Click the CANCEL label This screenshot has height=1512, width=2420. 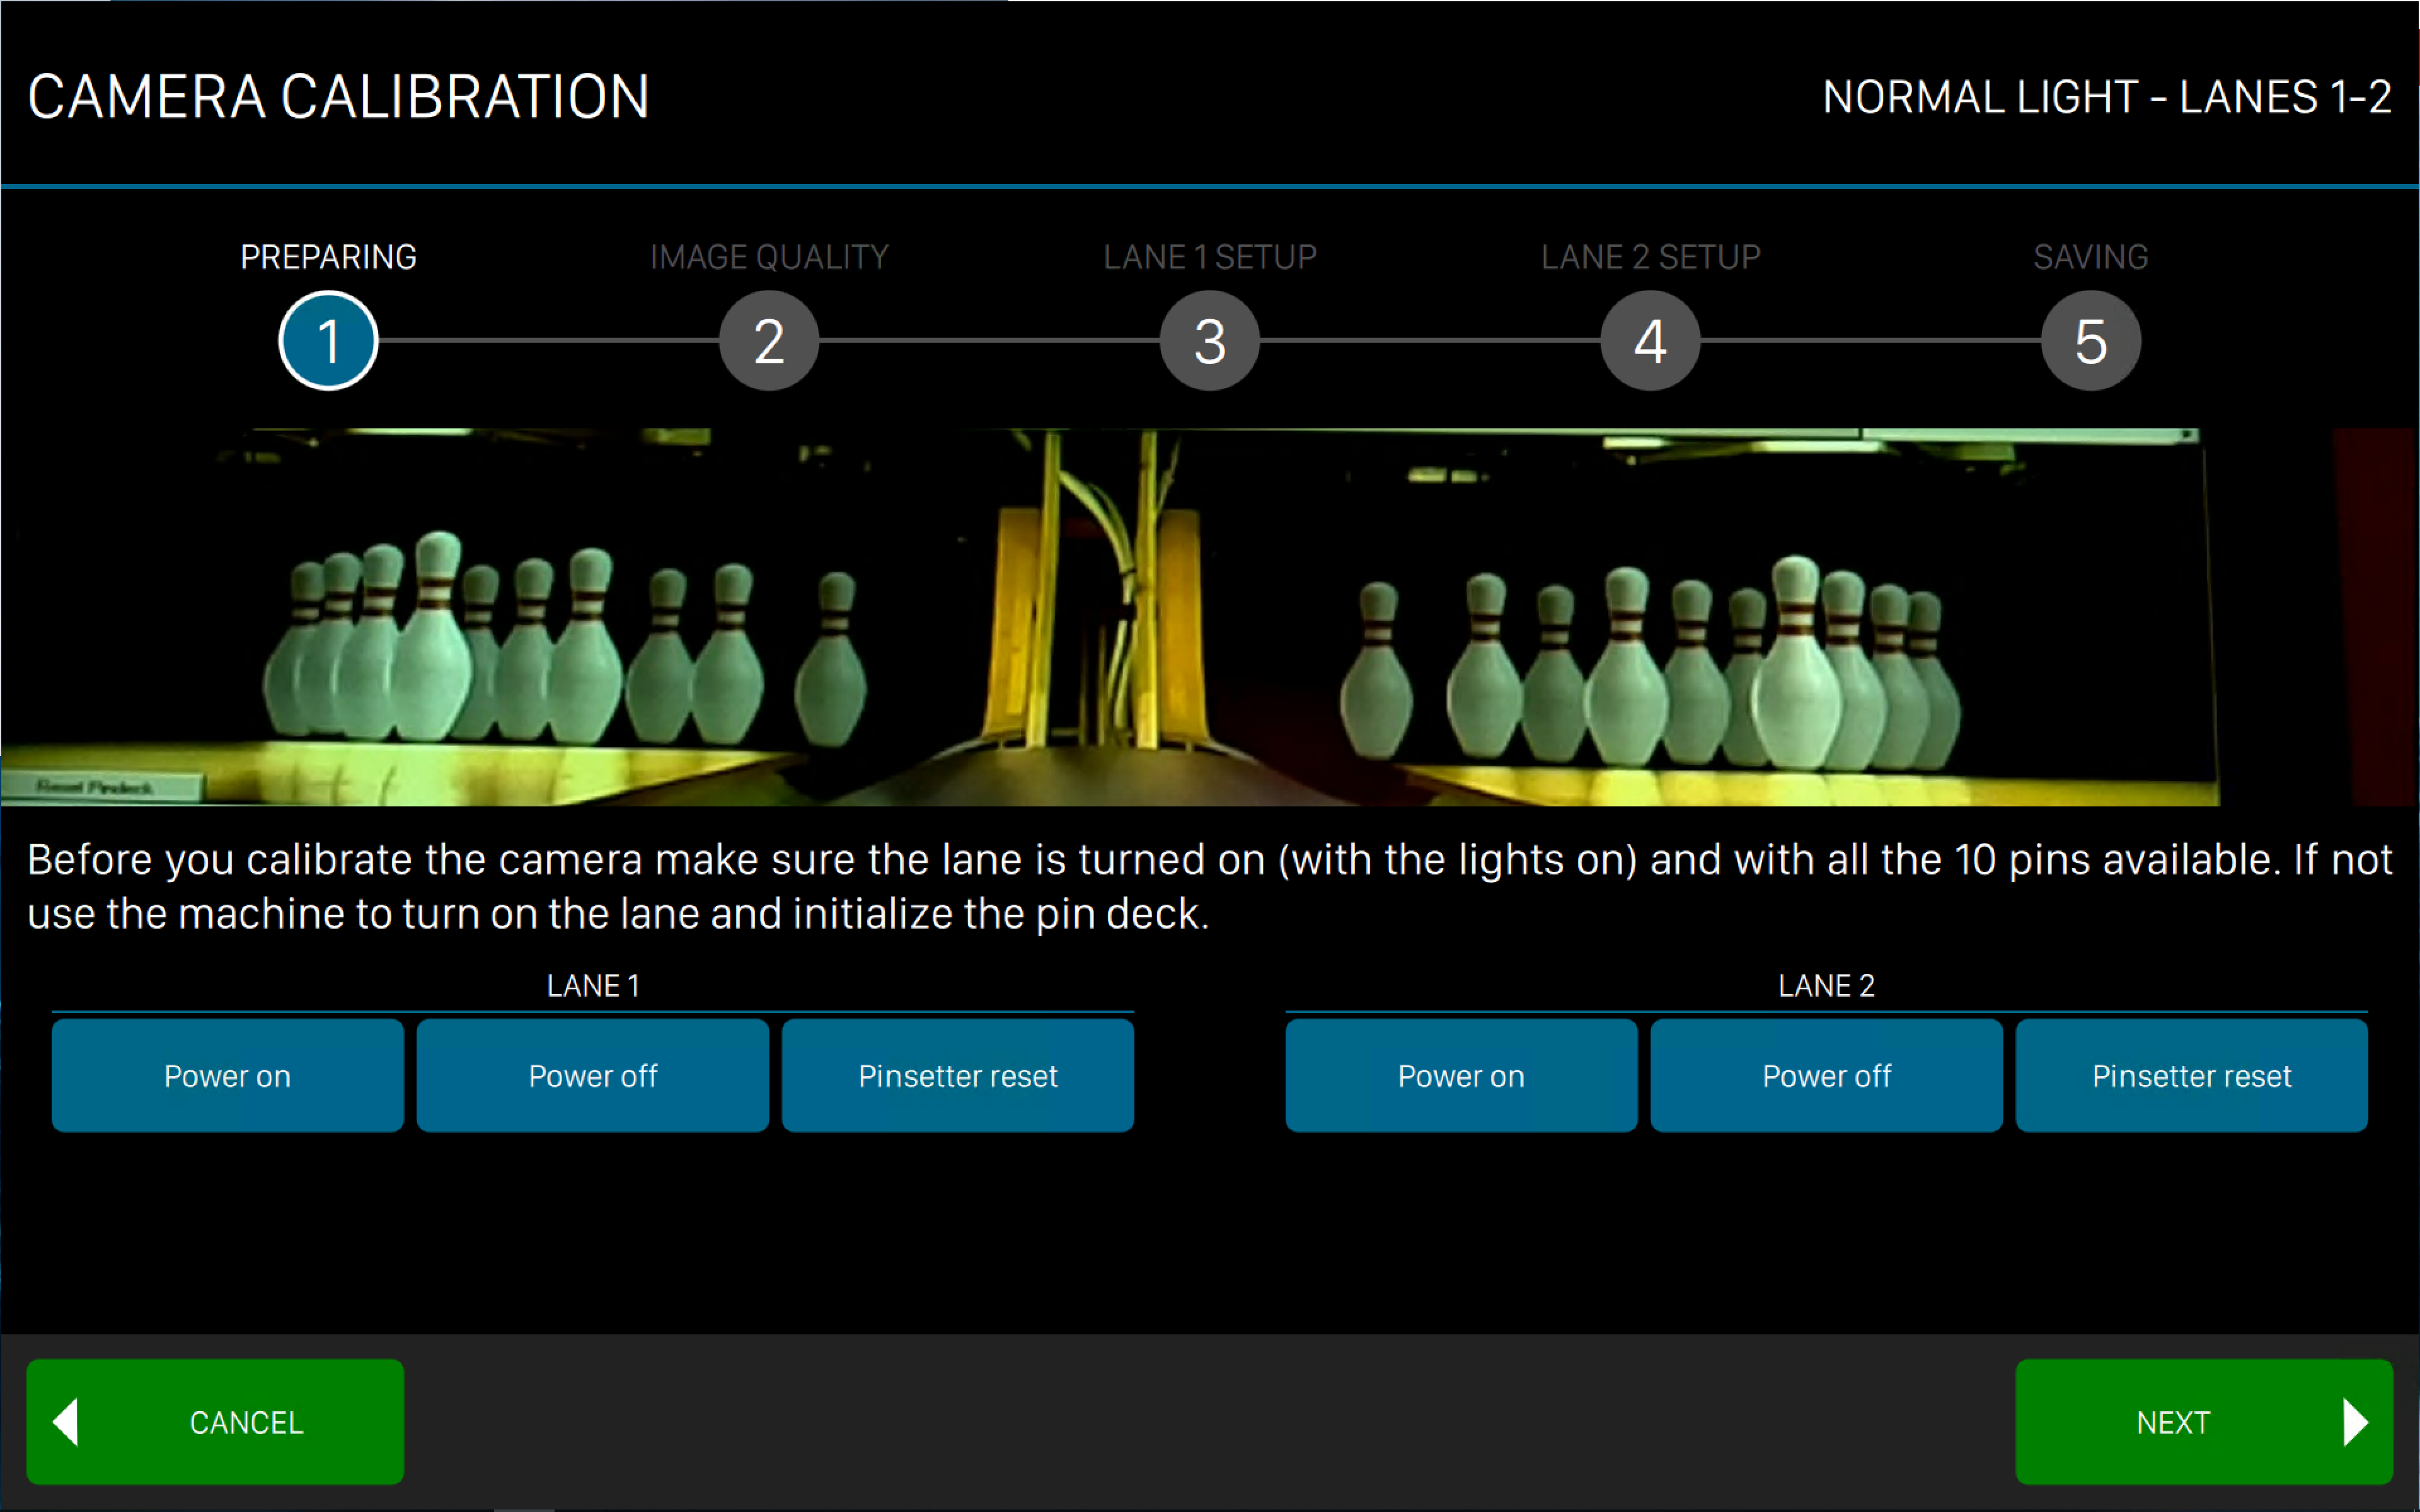tap(246, 1422)
